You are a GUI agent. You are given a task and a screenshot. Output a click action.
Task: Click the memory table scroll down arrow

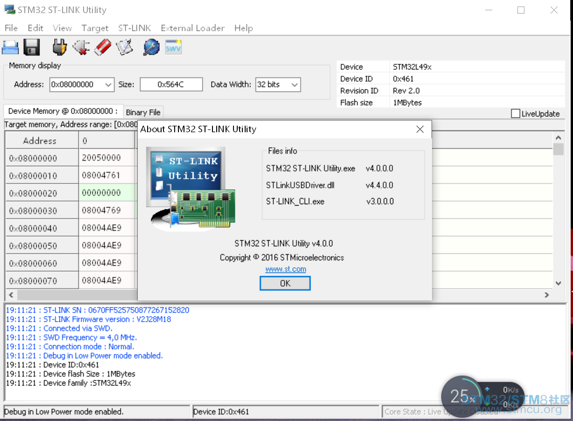click(558, 283)
